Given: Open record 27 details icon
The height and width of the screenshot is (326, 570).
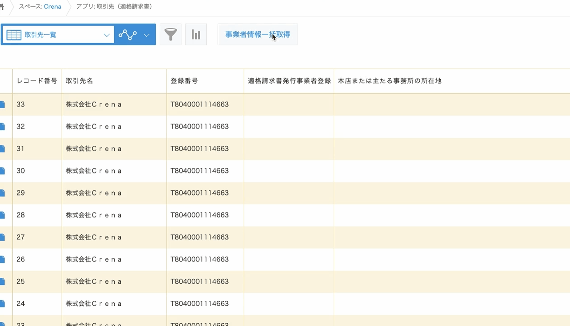Looking at the screenshot, I should pyautogui.click(x=3, y=237).
